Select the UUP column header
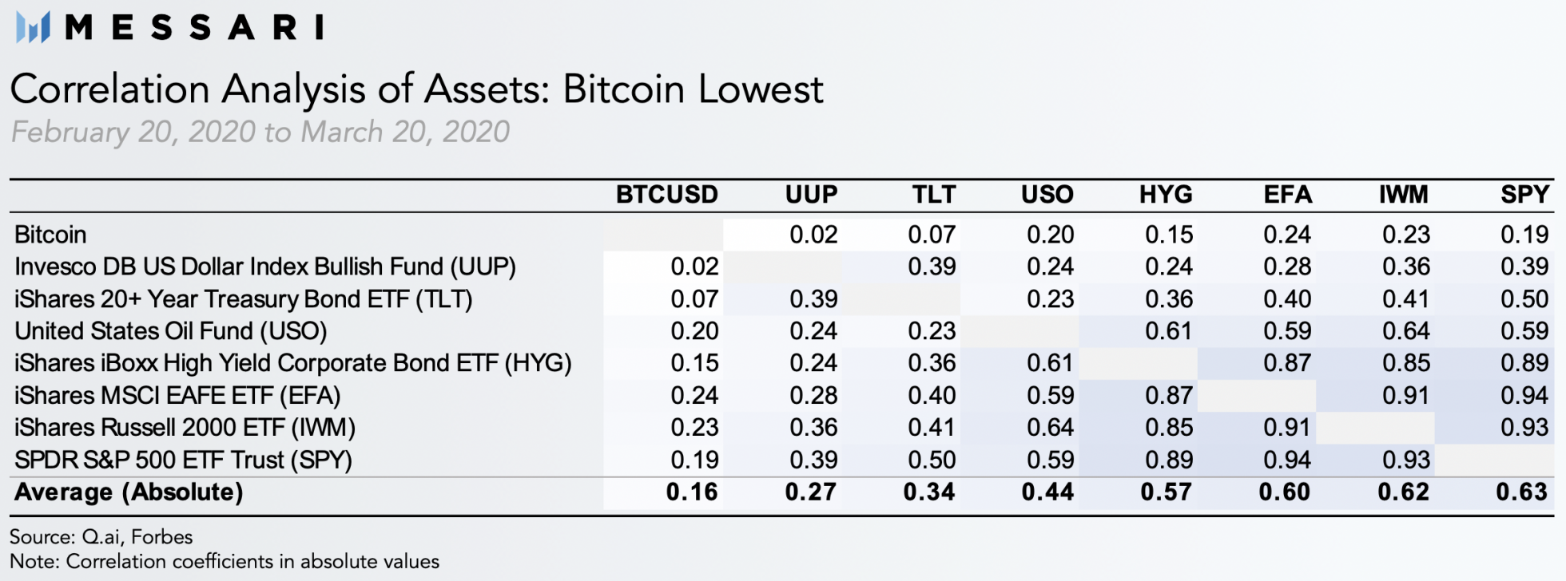Screen dimensions: 1566x581 tap(811, 195)
